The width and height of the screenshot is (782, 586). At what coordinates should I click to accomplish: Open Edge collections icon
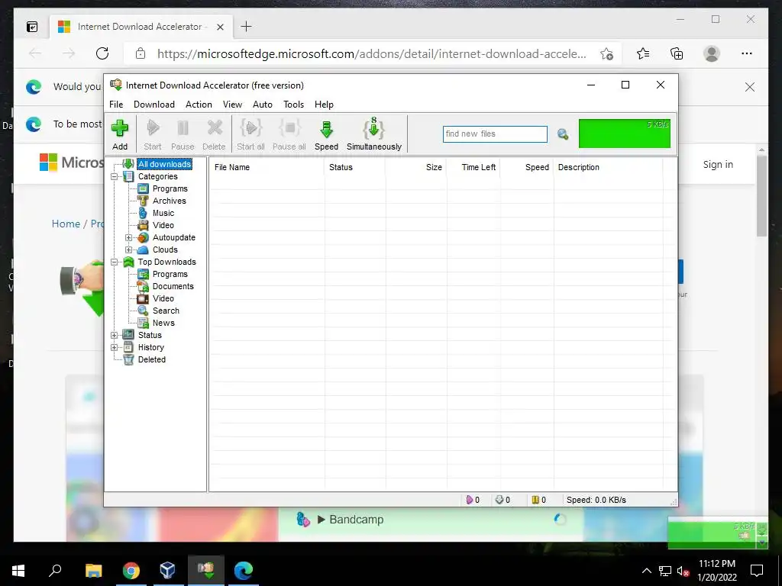click(x=677, y=53)
